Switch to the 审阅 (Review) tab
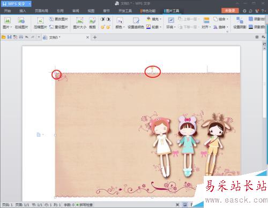 click(x=76, y=11)
